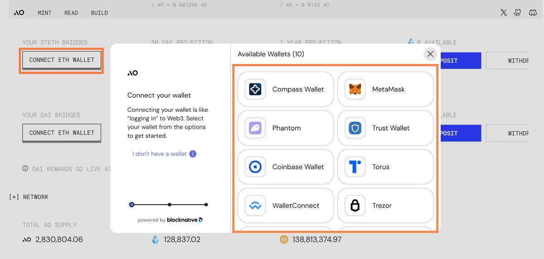Click the DAI DEPOSIT button
Screen dimensions: 544x259
point(460,133)
